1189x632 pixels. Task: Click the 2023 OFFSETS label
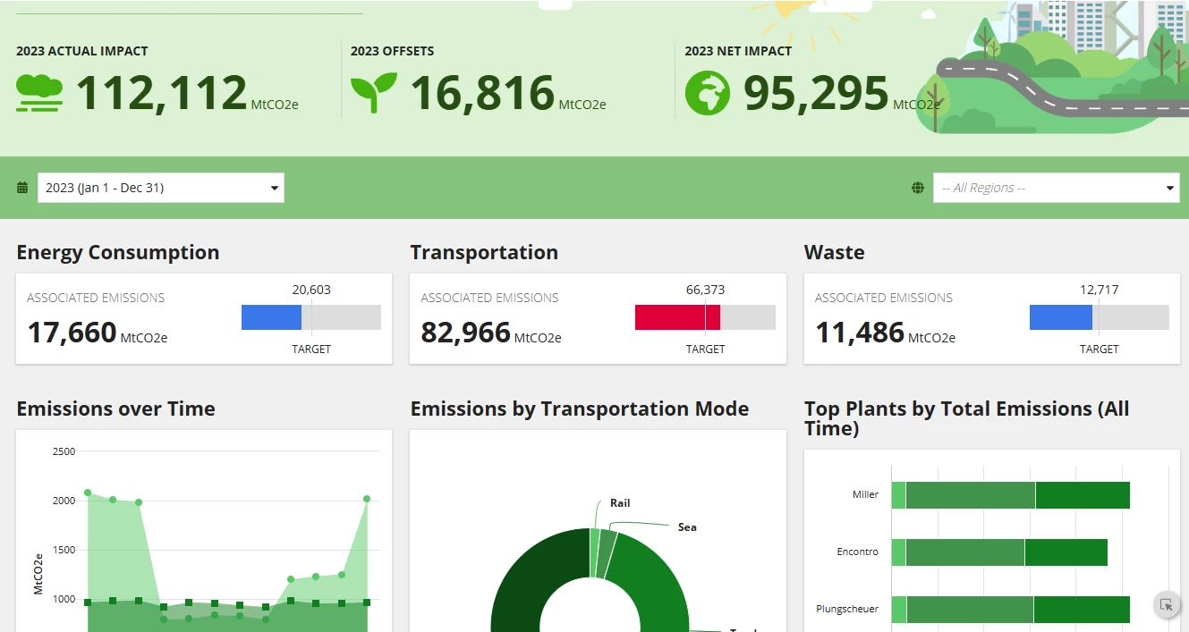point(393,51)
